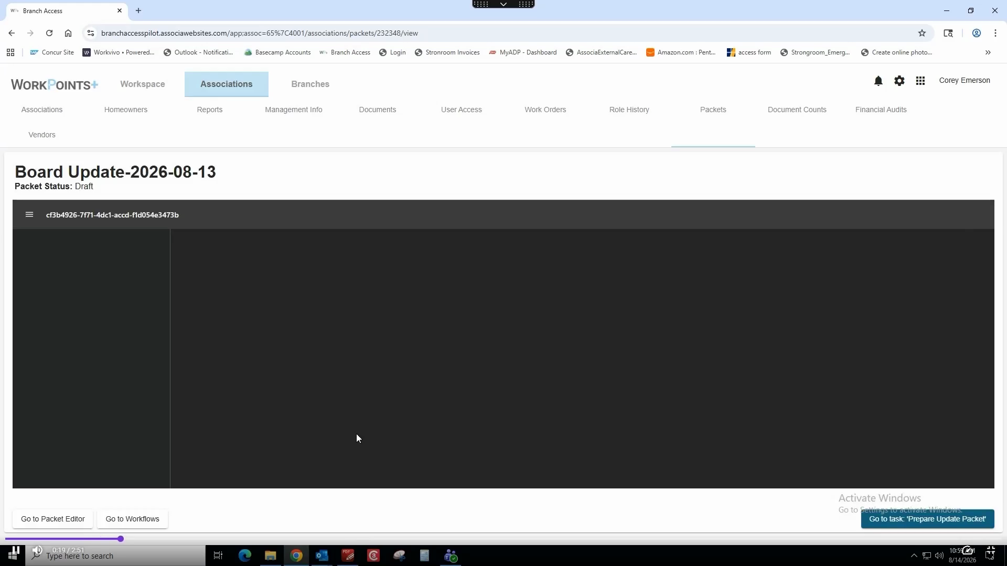This screenshot has height=566, width=1007.
Task: Bookmark this page with the star icon
Action: (922, 33)
